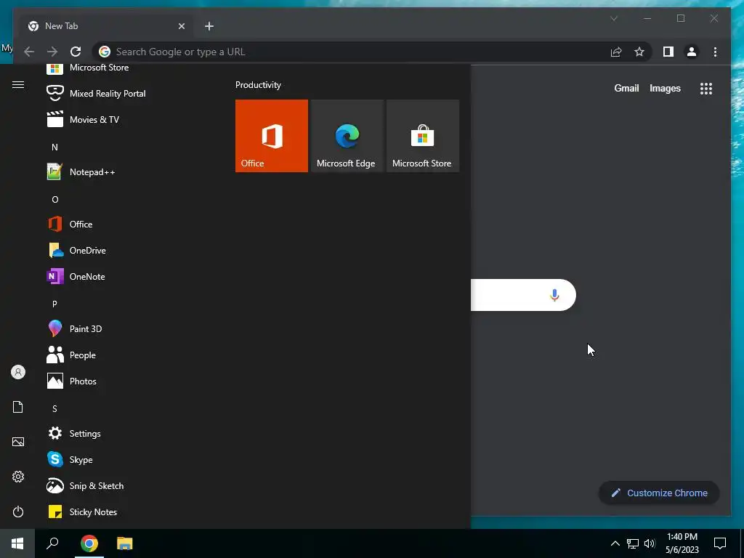Viewport: 744px width, 558px height.
Task: Open Movies & TV app
Action: point(83,120)
